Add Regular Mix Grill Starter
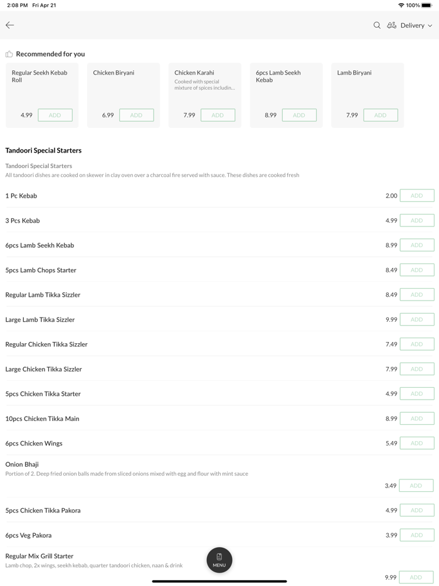 coord(416,577)
